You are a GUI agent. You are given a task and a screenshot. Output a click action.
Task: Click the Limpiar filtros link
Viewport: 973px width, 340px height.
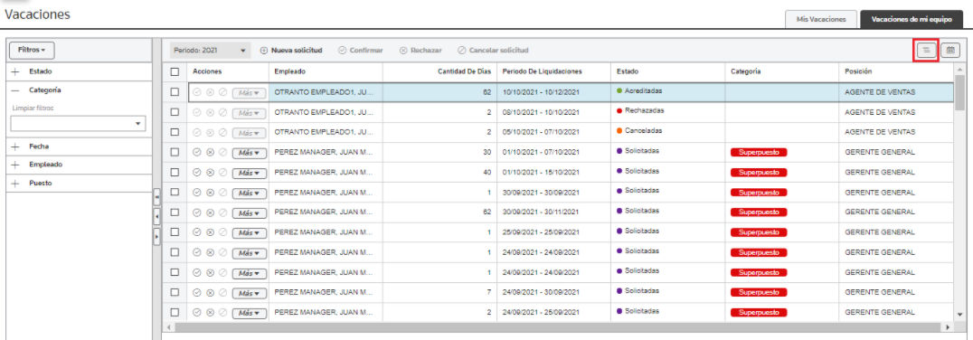33,108
